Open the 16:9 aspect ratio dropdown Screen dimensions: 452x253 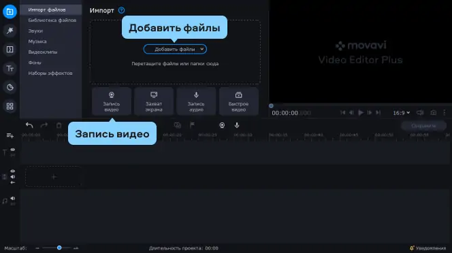401,113
